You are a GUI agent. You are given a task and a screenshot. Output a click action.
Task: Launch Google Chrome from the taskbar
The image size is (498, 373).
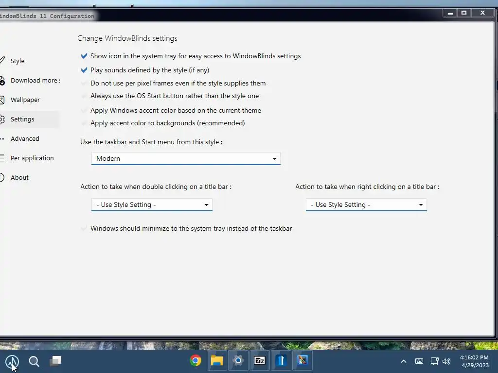[x=196, y=361]
